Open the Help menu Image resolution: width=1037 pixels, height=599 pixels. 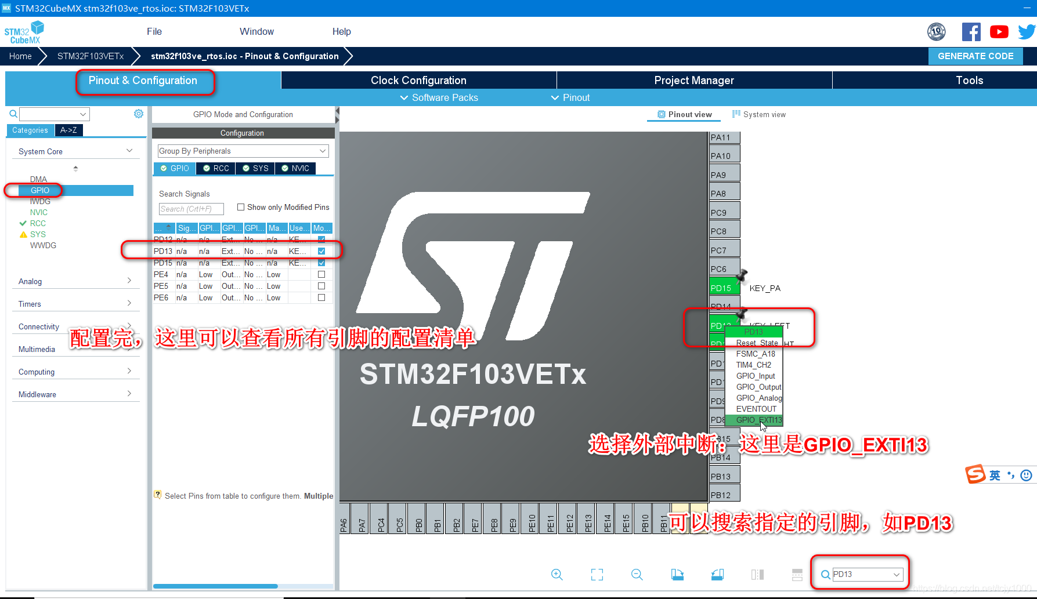point(341,31)
